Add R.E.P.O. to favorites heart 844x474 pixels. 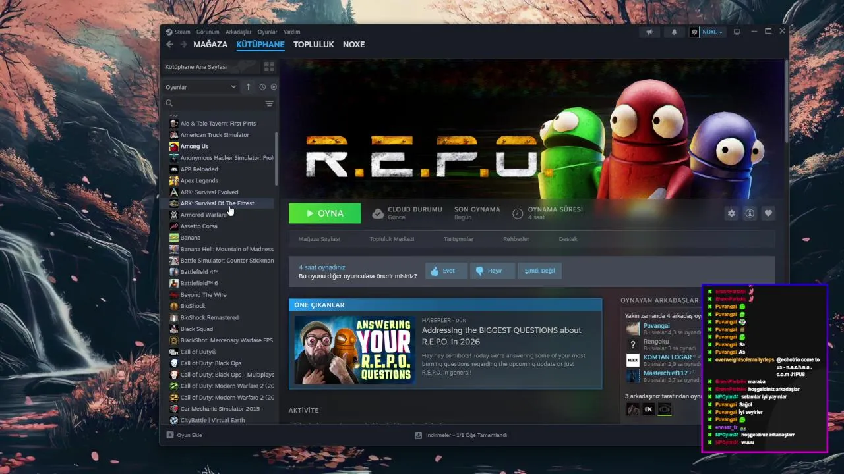768,213
